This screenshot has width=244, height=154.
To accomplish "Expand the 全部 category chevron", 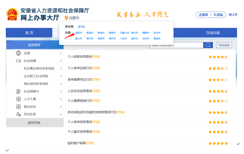I will [x=61, y=53].
